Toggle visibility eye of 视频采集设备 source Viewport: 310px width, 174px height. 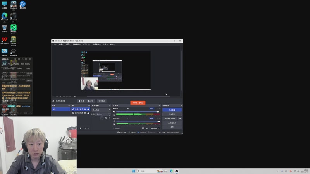[85, 109]
